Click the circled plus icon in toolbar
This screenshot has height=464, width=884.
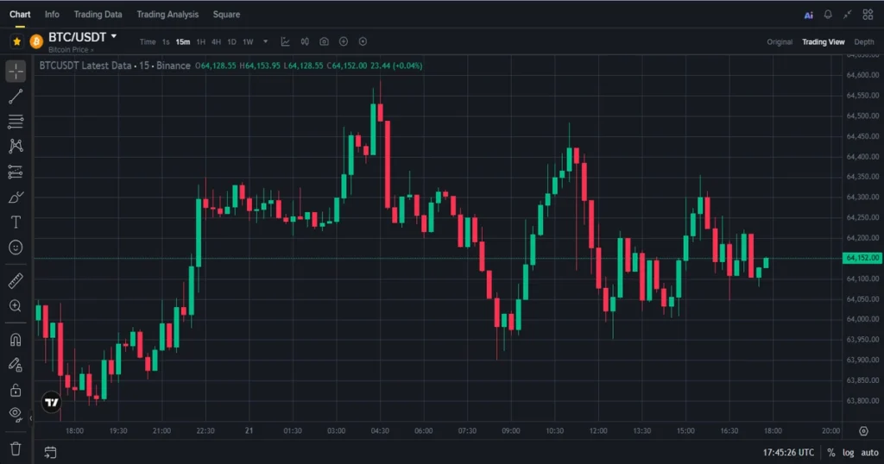[x=344, y=41]
